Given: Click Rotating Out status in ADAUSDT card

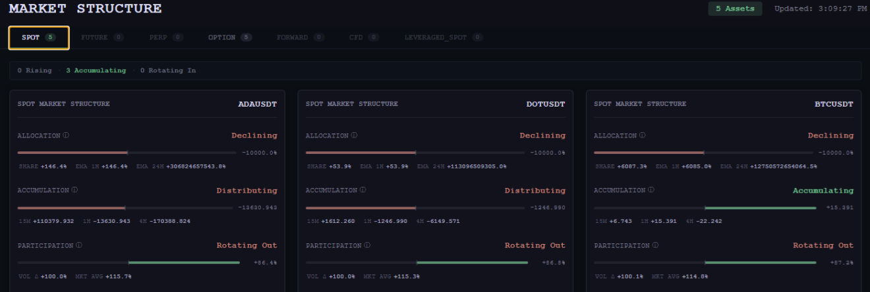Looking at the screenshot, I should point(247,245).
